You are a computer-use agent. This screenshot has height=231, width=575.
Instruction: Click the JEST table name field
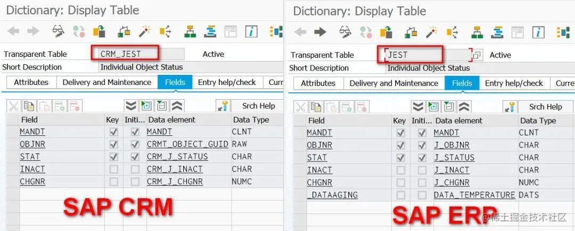pyautogui.click(x=428, y=55)
